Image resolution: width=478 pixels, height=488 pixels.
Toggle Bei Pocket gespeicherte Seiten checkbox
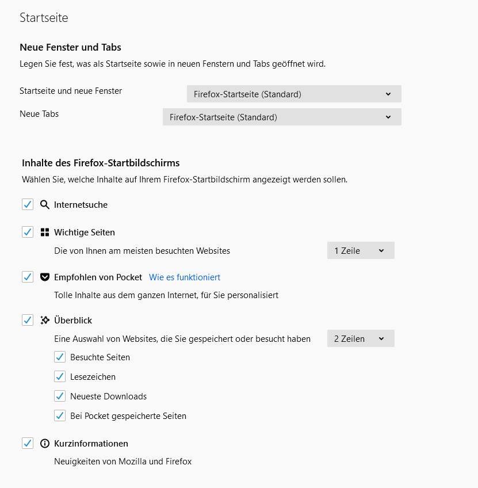click(x=60, y=416)
